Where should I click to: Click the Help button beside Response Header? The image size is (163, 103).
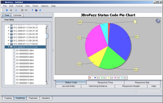(154, 86)
